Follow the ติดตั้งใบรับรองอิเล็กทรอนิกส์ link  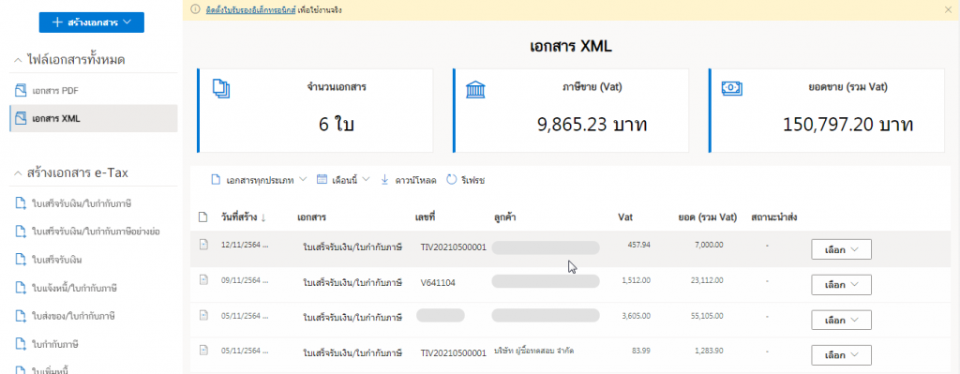249,9
